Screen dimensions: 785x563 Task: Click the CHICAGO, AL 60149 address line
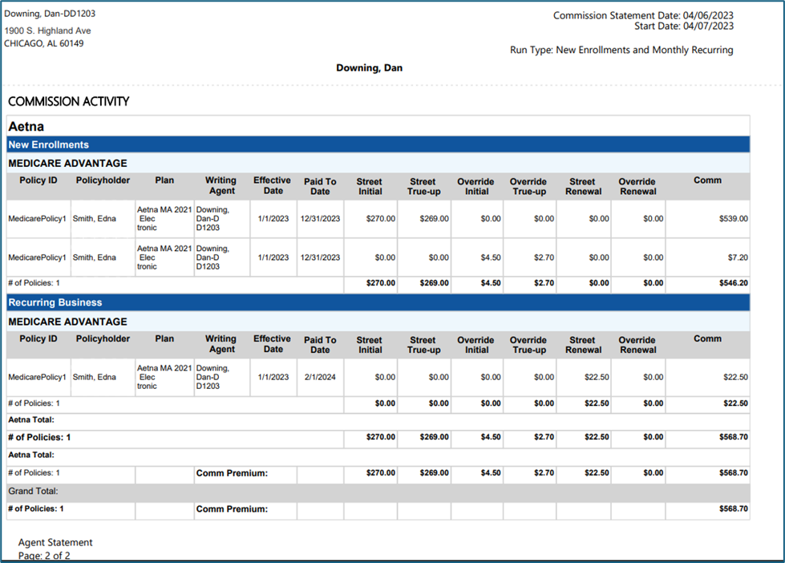44,43
